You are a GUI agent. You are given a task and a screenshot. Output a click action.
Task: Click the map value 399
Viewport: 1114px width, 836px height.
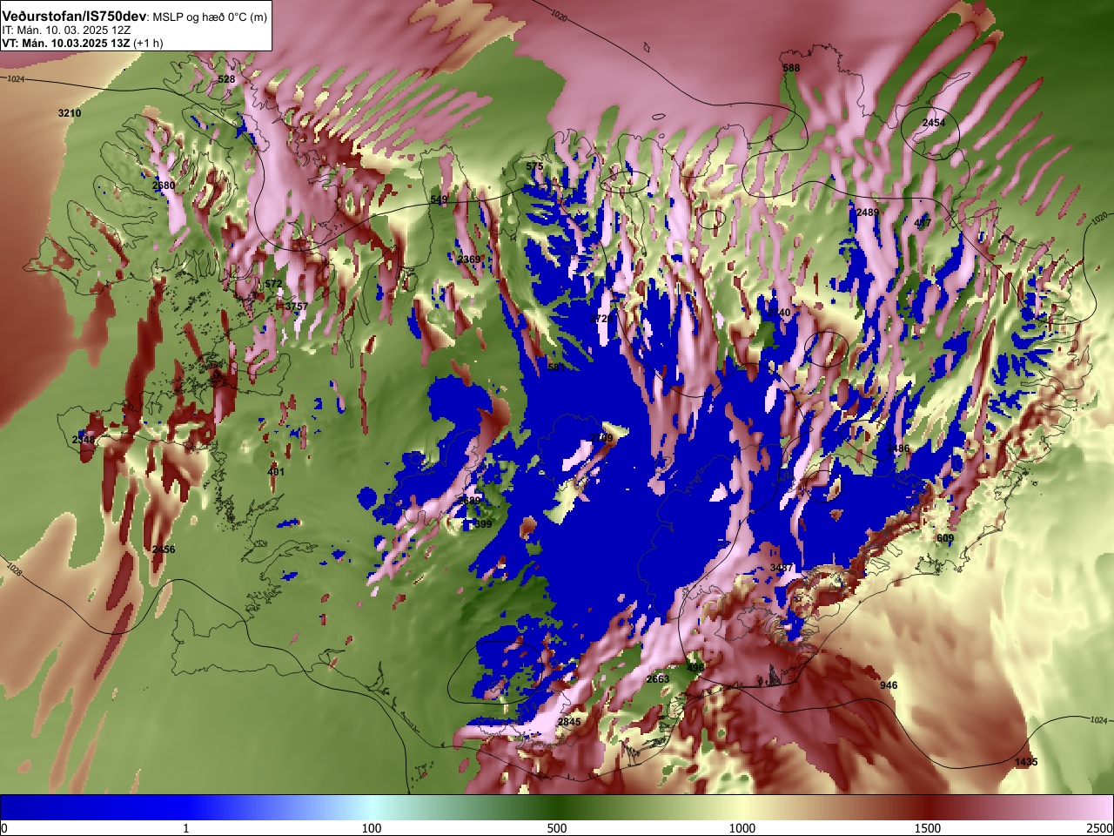point(483,524)
